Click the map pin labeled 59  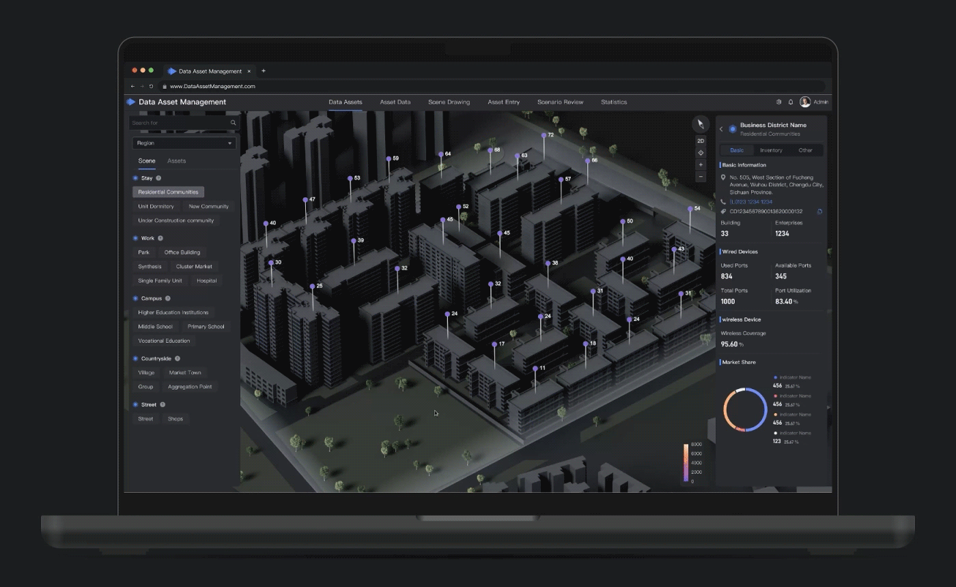pos(389,158)
